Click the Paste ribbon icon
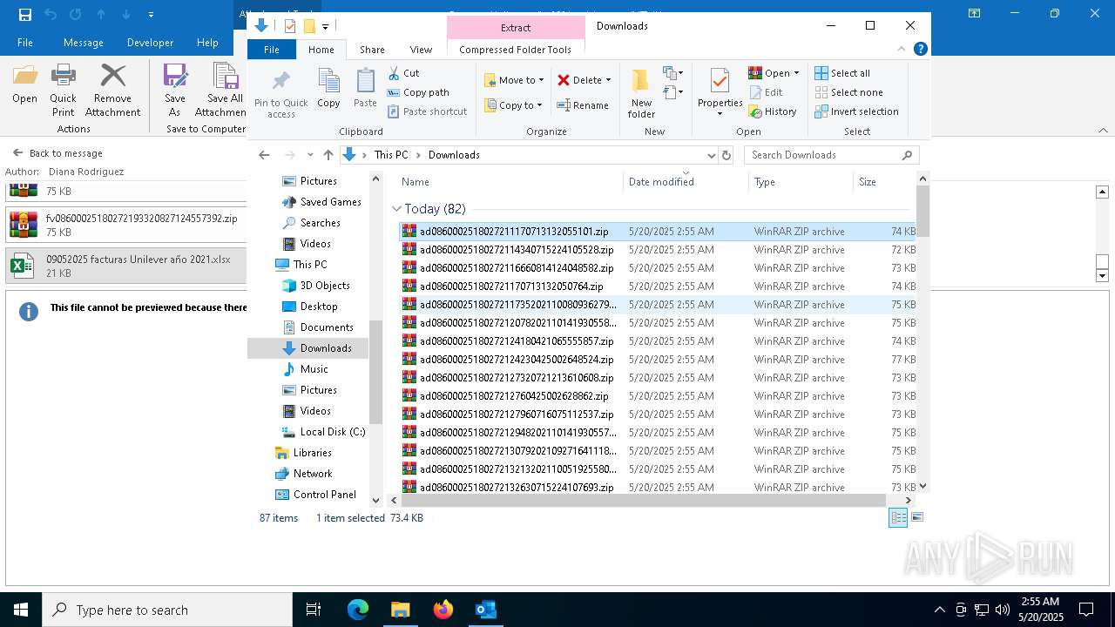Viewport: 1115px width, 627px height. (365, 89)
